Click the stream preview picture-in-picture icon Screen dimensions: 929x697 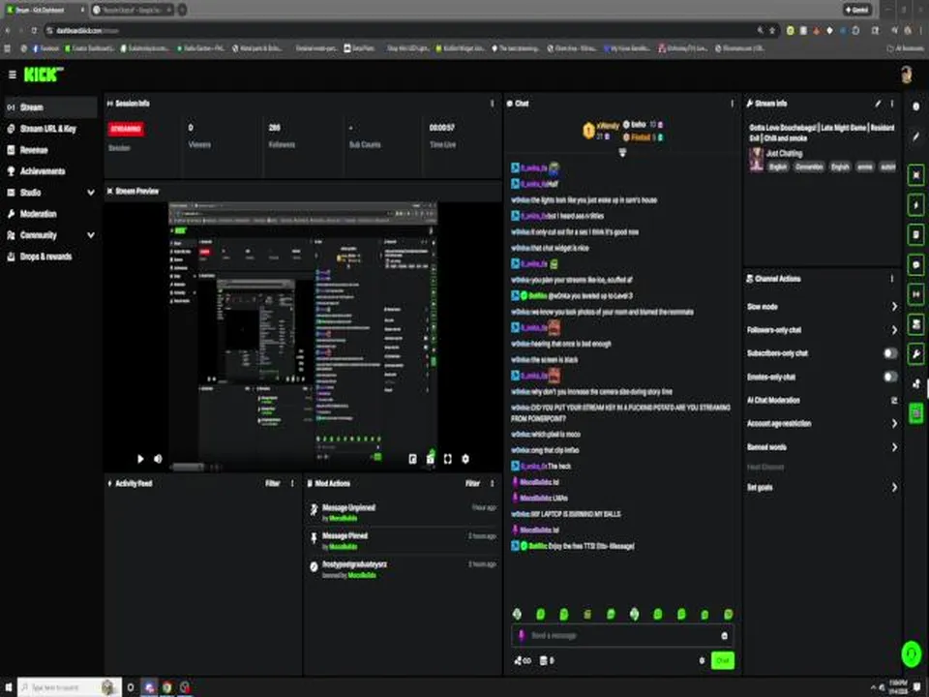click(412, 459)
